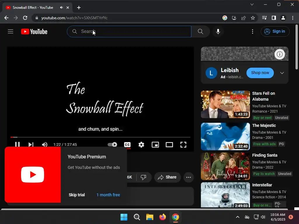This screenshot has width=299, height=224.
Task: Click Stars Fell on Alabama title
Action: [264, 96]
